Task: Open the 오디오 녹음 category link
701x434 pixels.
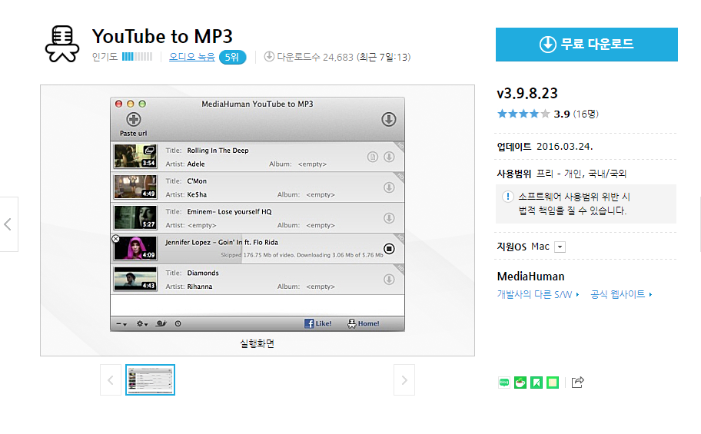Action: point(192,57)
